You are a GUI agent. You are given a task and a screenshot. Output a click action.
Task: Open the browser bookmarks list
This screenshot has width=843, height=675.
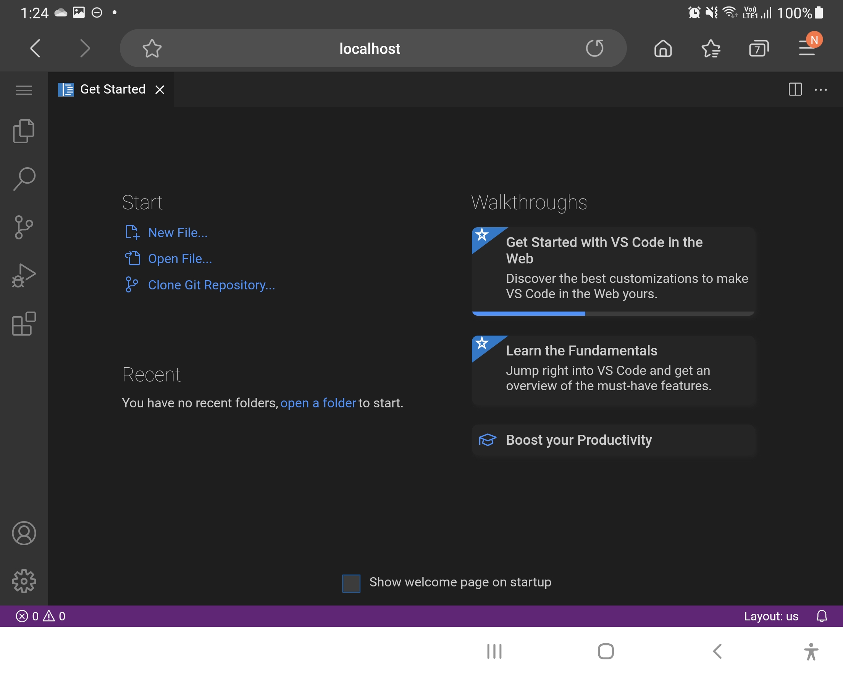click(711, 48)
